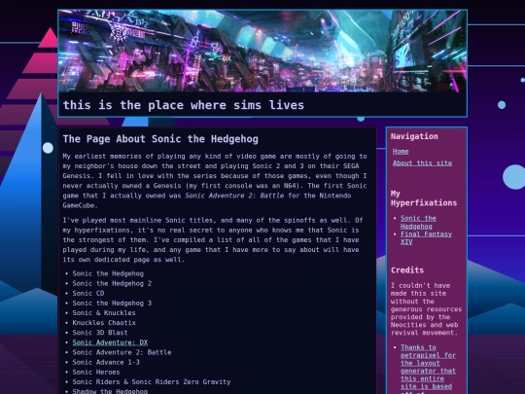Click list item 'Sonic CD'

click(x=88, y=293)
